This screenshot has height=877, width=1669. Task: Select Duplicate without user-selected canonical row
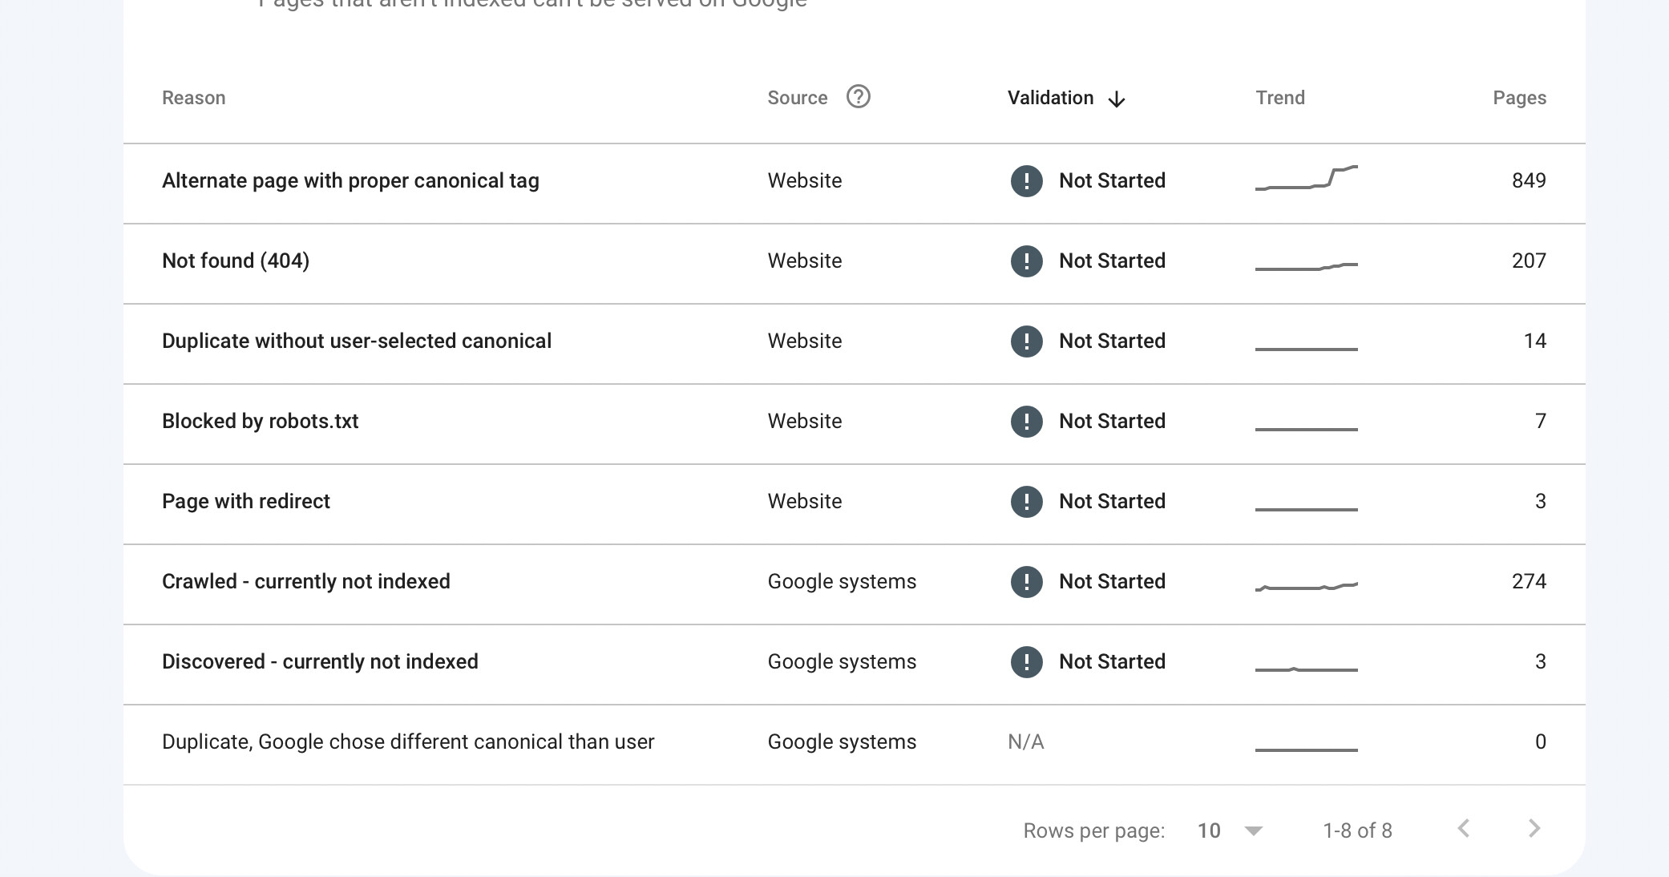click(356, 342)
